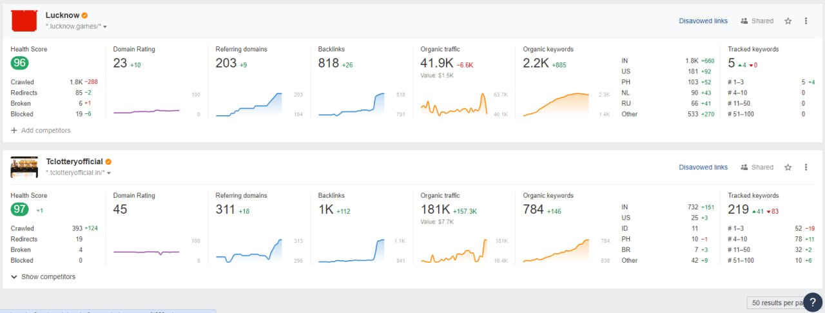Click Tclotteryofficial Domain Rating value 45

coord(121,209)
